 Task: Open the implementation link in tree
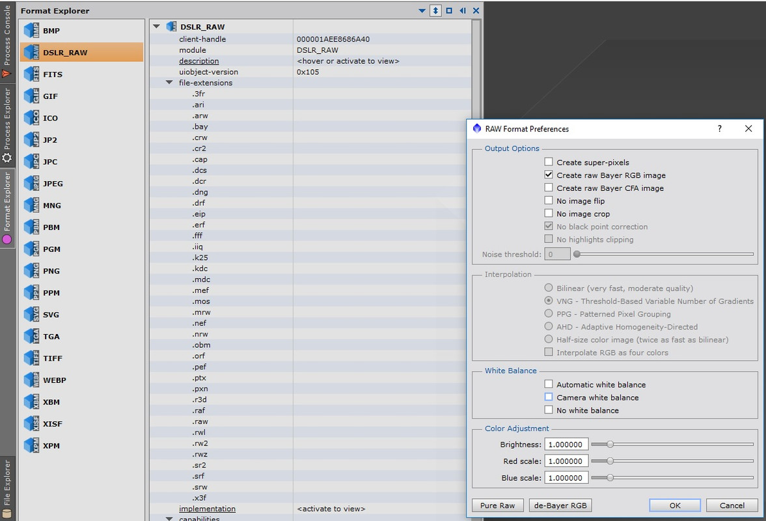207,509
